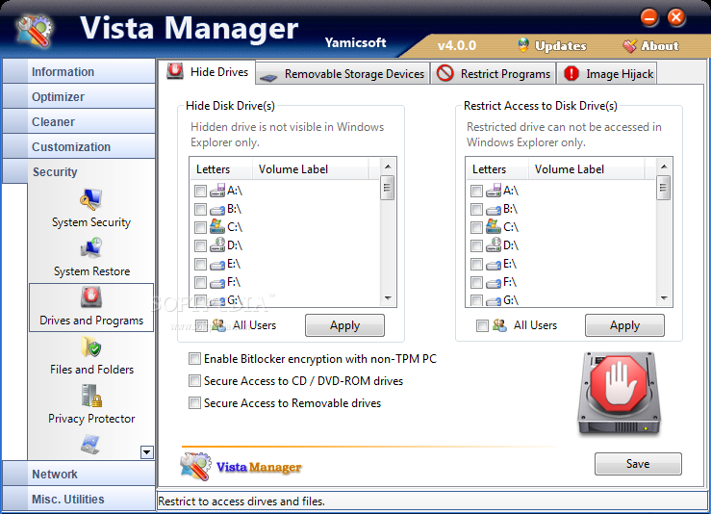
Task: Click the Image Hijack exclamation icon
Action: 571,73
